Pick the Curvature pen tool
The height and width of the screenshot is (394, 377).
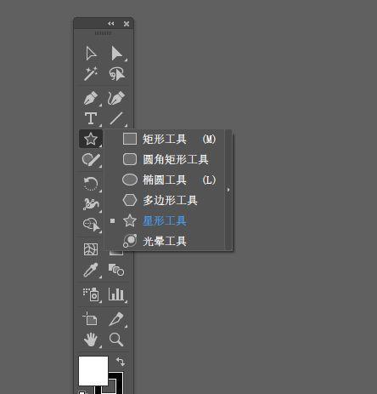tap(116, 98)
